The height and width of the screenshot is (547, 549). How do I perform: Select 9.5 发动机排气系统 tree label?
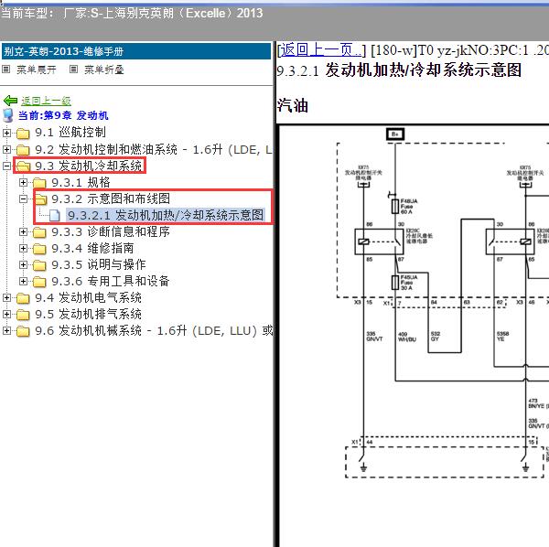[88, 314]
